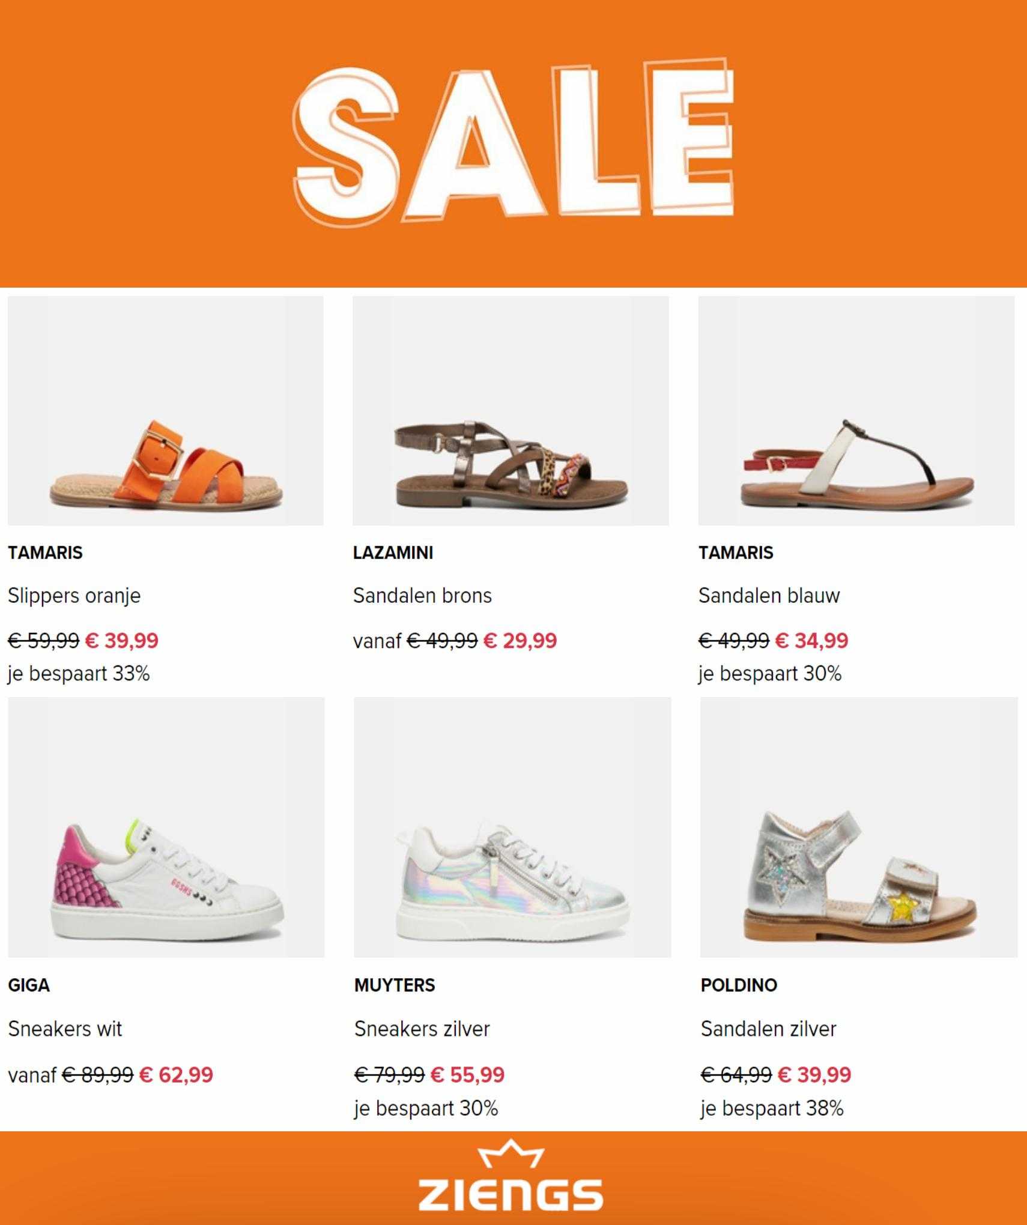This screenshot has height=1225, width=1027.
Task: Open the Tamaris toe-post sandal image
Action: click(x=856, y=411)
